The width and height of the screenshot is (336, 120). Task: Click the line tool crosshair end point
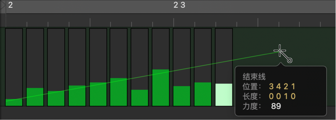[x=280, y=51]
